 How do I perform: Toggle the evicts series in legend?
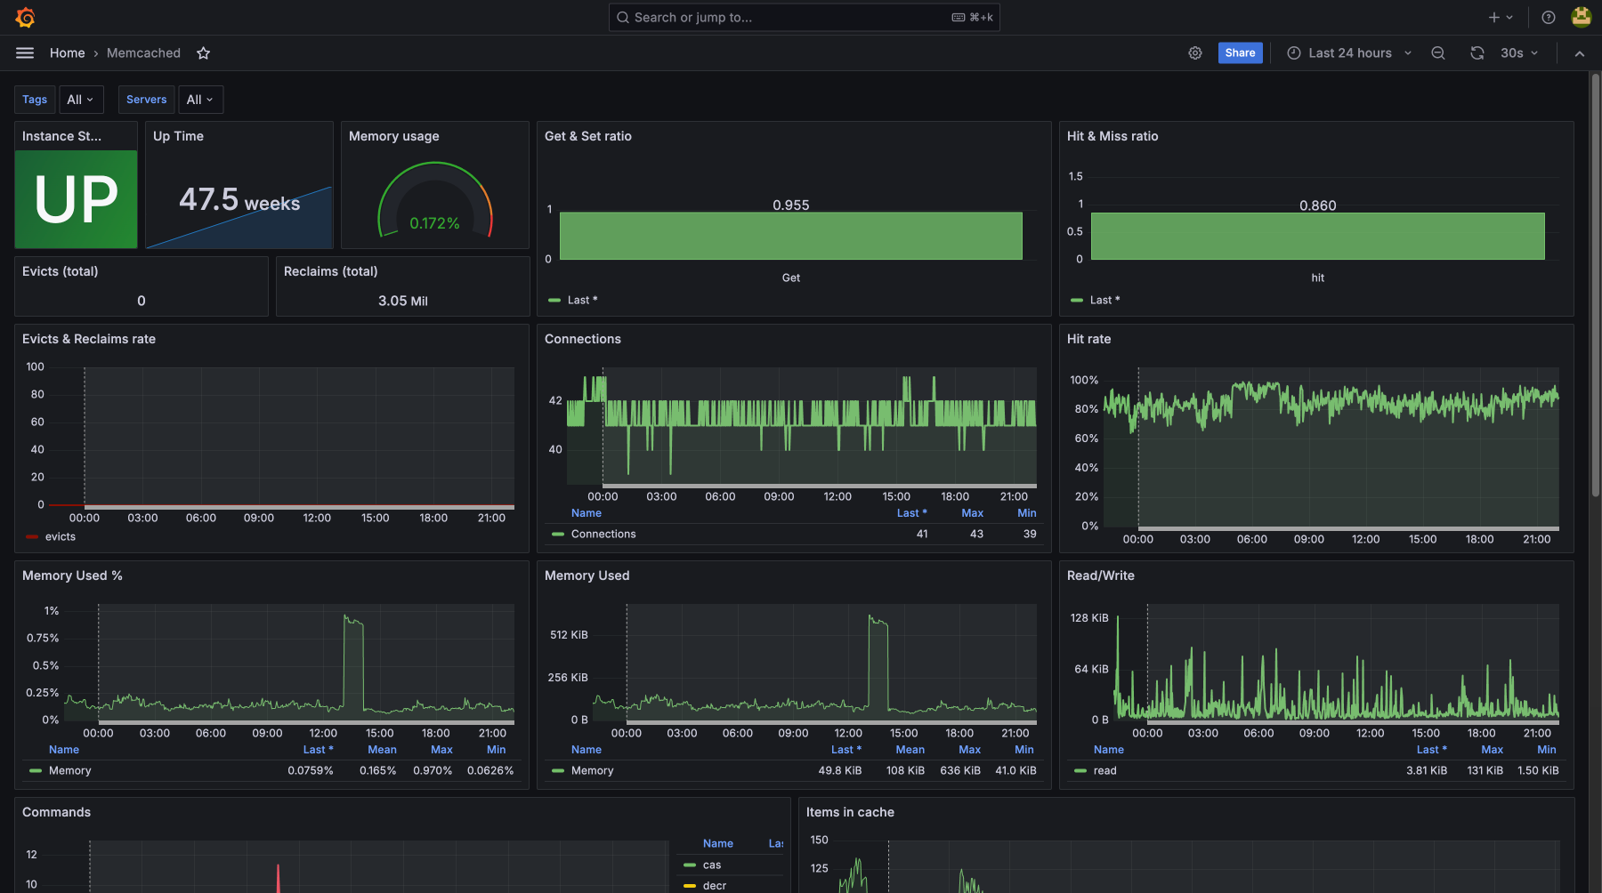pos(60,536)
